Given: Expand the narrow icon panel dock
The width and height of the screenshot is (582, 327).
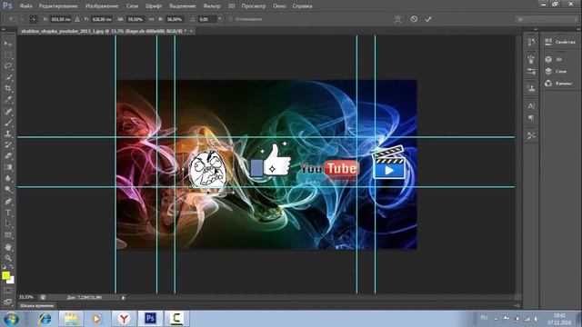Looking at the screenshot, I should (x=536, y=29).
